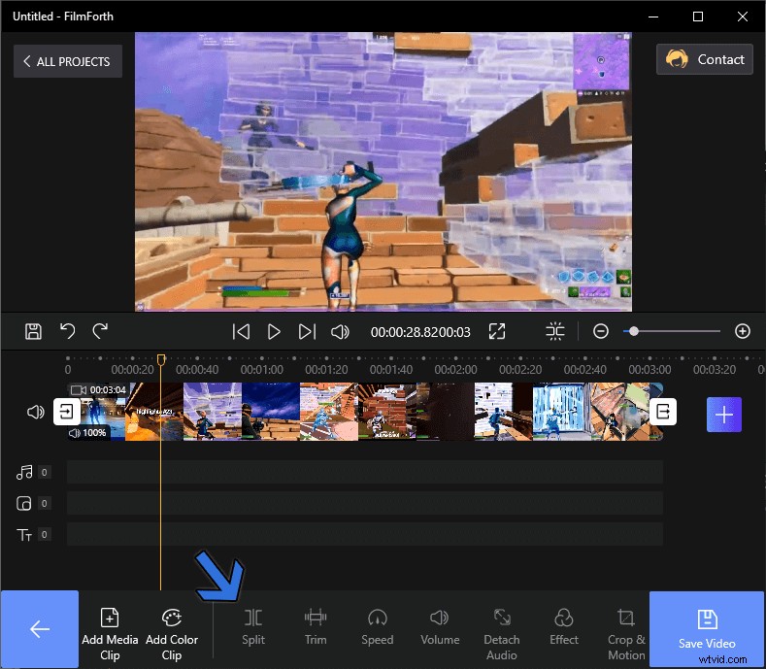
Task: Click the back arrow button
Action: pos(40,629)
